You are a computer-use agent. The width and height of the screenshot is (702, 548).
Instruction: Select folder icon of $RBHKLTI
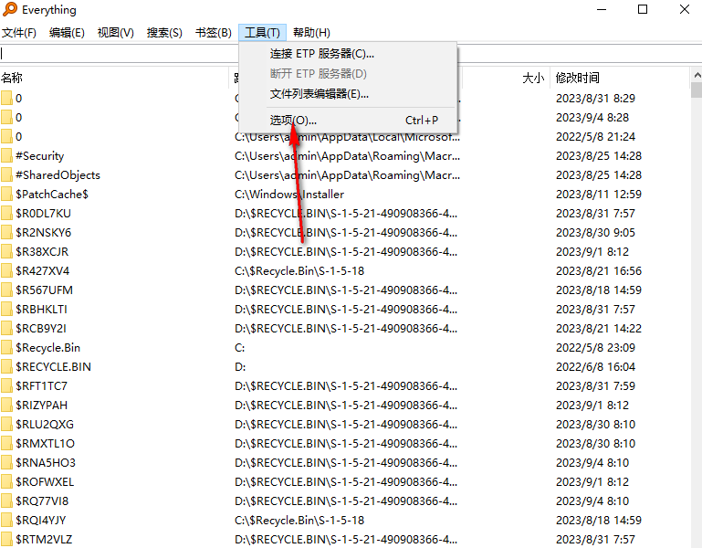coord(6,310)
